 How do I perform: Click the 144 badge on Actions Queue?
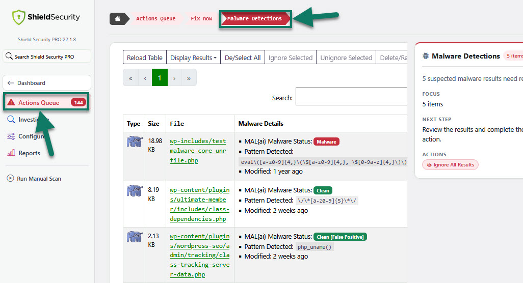click(x=79, y=102)
